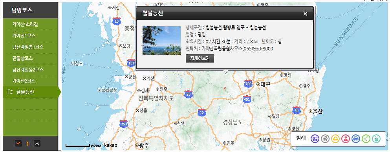Viewport: 390px width, 152px height.
Task: Click the route 151 highway shield
Action: point(131,63)
